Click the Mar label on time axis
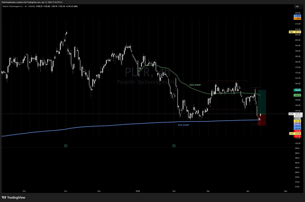 pyautogui.click(x=208, y=191)
